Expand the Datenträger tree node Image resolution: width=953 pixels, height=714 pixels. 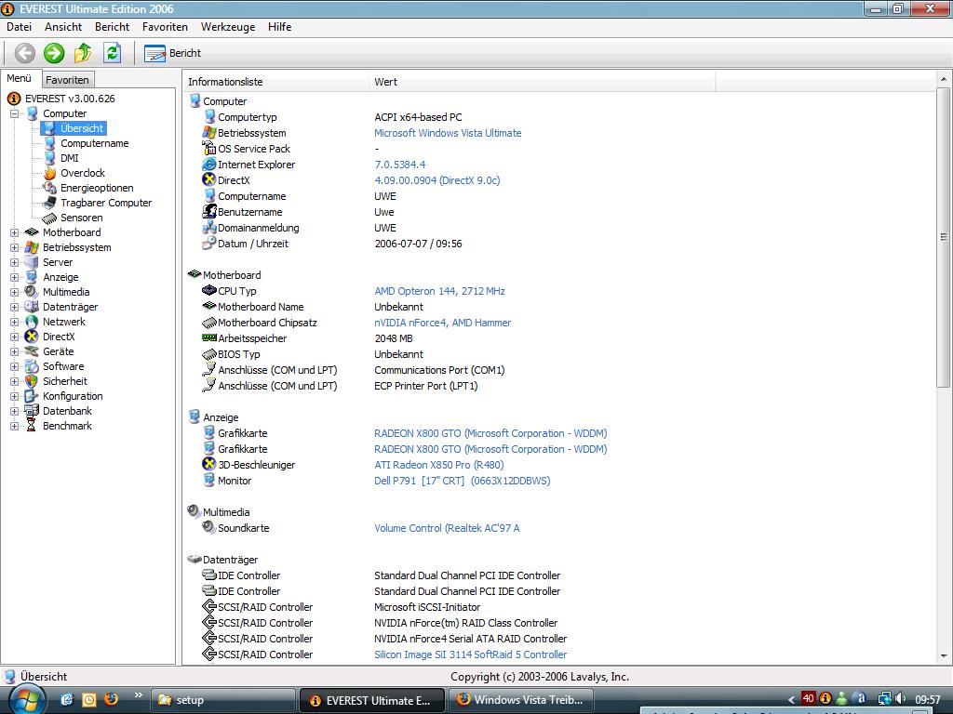(x=14, y=307)
